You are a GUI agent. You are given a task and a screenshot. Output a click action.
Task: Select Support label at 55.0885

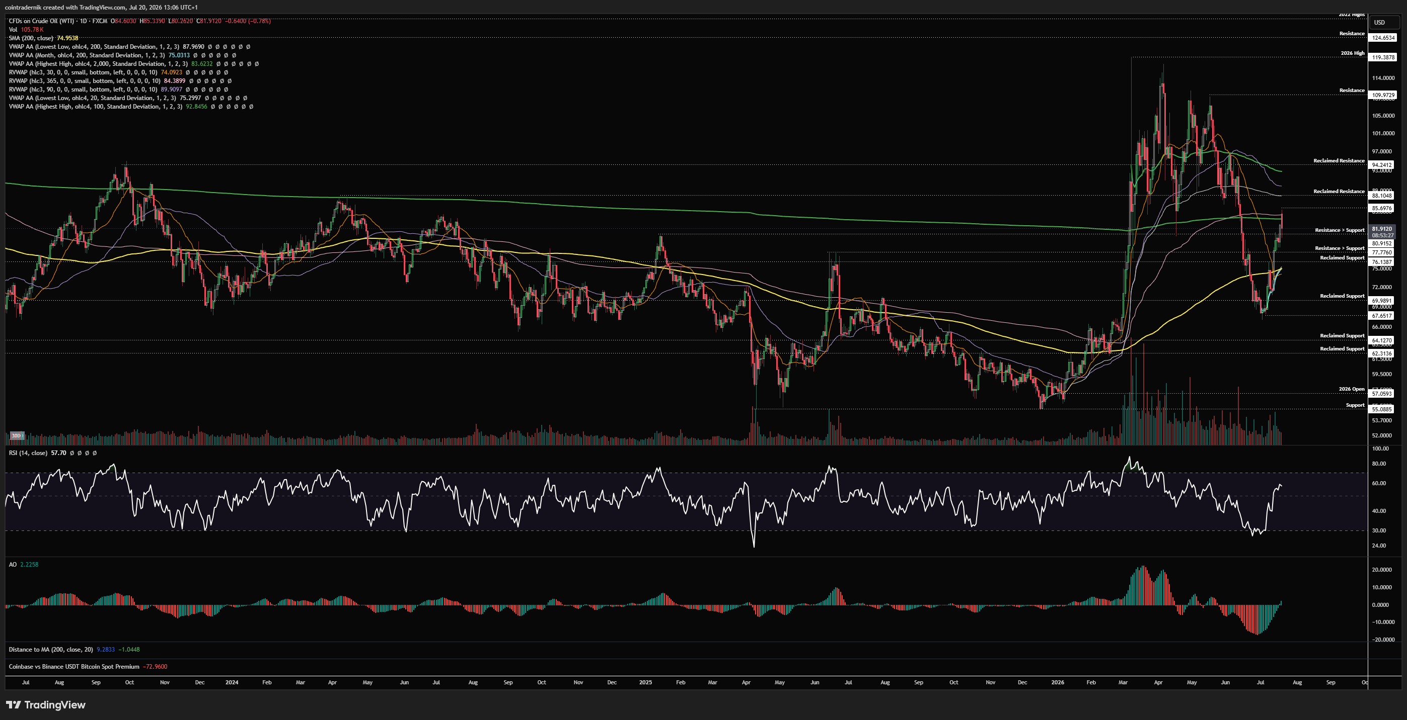coord(1355,405)
